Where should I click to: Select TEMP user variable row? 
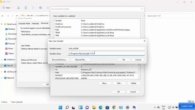pyautogui.click(x=97, y=33)
